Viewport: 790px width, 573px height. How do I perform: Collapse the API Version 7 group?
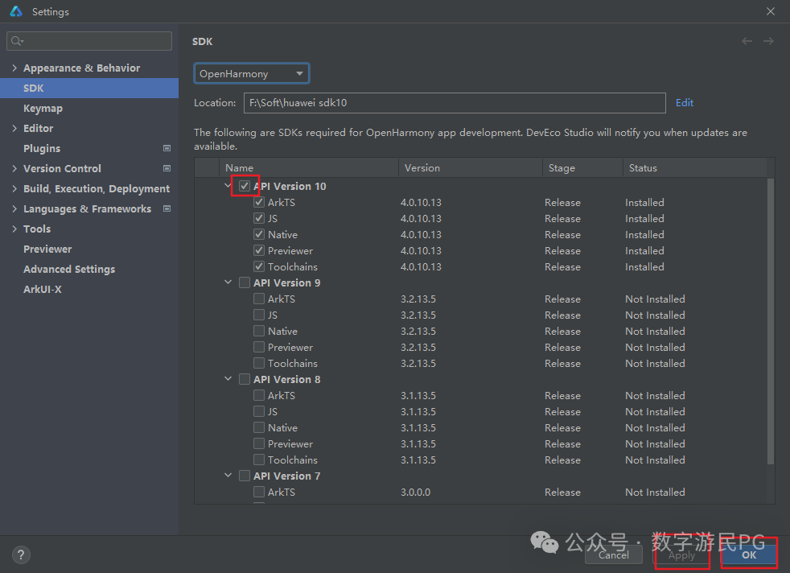pos(228,476)
